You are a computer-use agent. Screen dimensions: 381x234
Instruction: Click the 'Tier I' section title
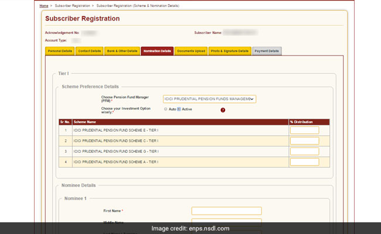(63, 74)
